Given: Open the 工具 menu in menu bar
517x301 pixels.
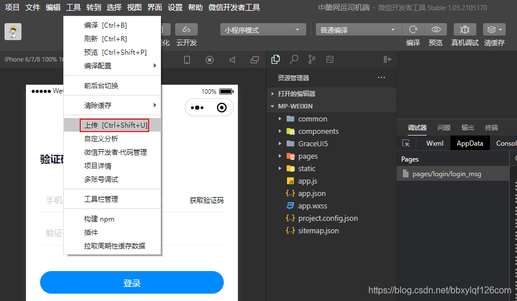Looking at the screenshot, I should 73,7.
